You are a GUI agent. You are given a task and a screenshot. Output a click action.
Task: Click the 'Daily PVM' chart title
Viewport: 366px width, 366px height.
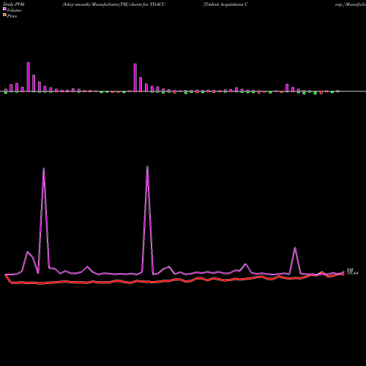(14, 4)
